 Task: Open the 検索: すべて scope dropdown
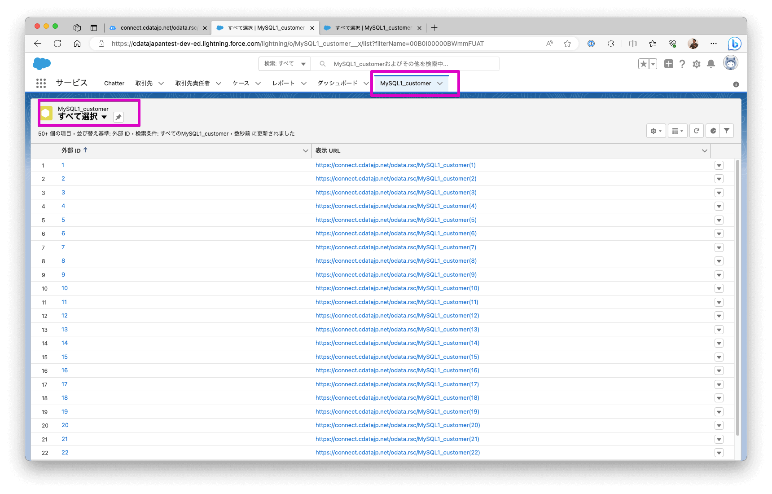click(x=285, y=64)
